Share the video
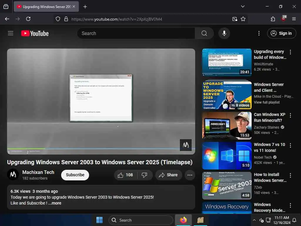The width and height of the screenshot is (301, 226). click(168, 175)
